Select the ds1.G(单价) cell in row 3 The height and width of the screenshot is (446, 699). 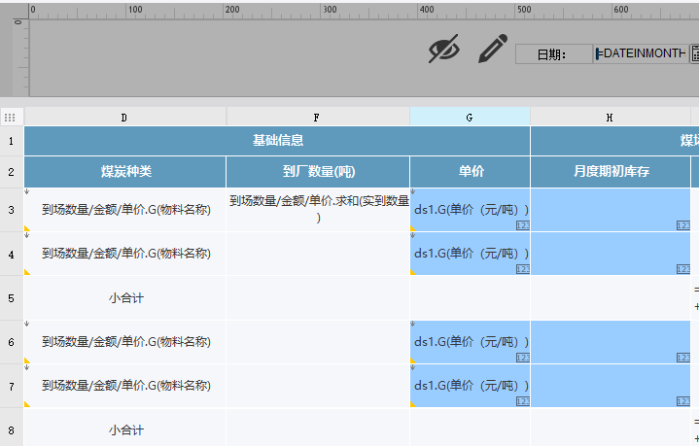tap(470, 210)
